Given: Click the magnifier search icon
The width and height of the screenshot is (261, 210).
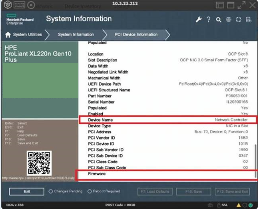Looking at the screenshot, I should pyautogui.click(x=219, y=20).
